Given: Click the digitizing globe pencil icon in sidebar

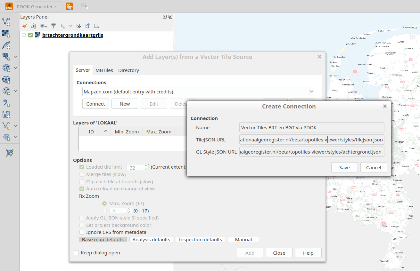Looking at the screenshot, I should pos(10,153).
